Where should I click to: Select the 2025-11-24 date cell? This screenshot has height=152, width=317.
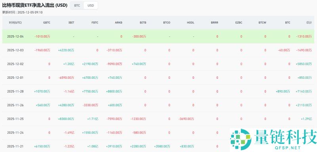pos(15,133)
